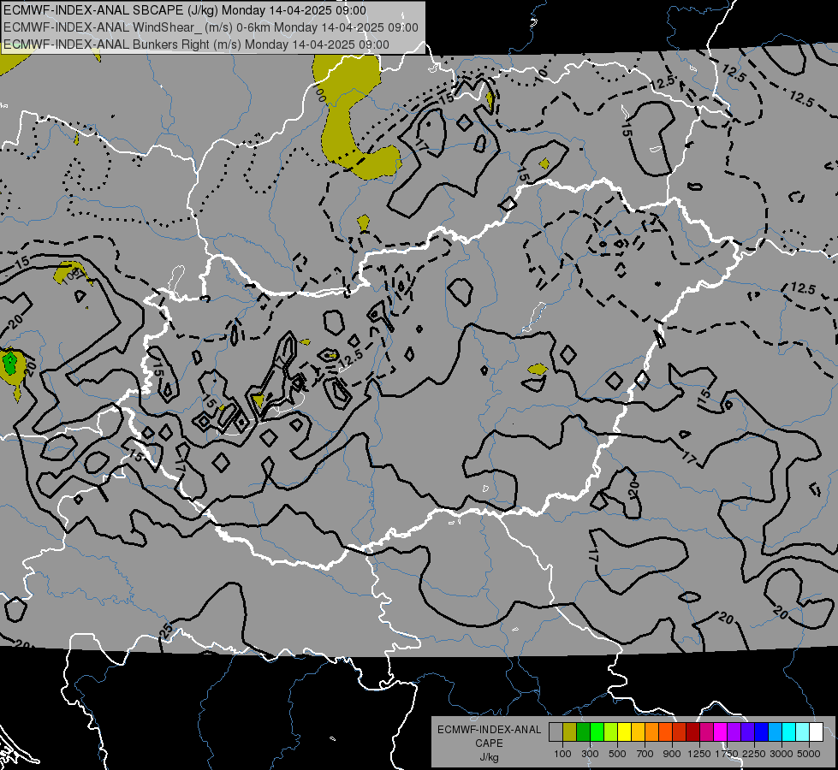Click the CAPE label in legend

click(x=489, y=743)
